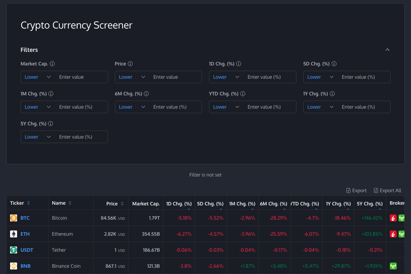This screenshot has width=411, height=274.
Task: Click the Export All button
Action: point(387,191)
